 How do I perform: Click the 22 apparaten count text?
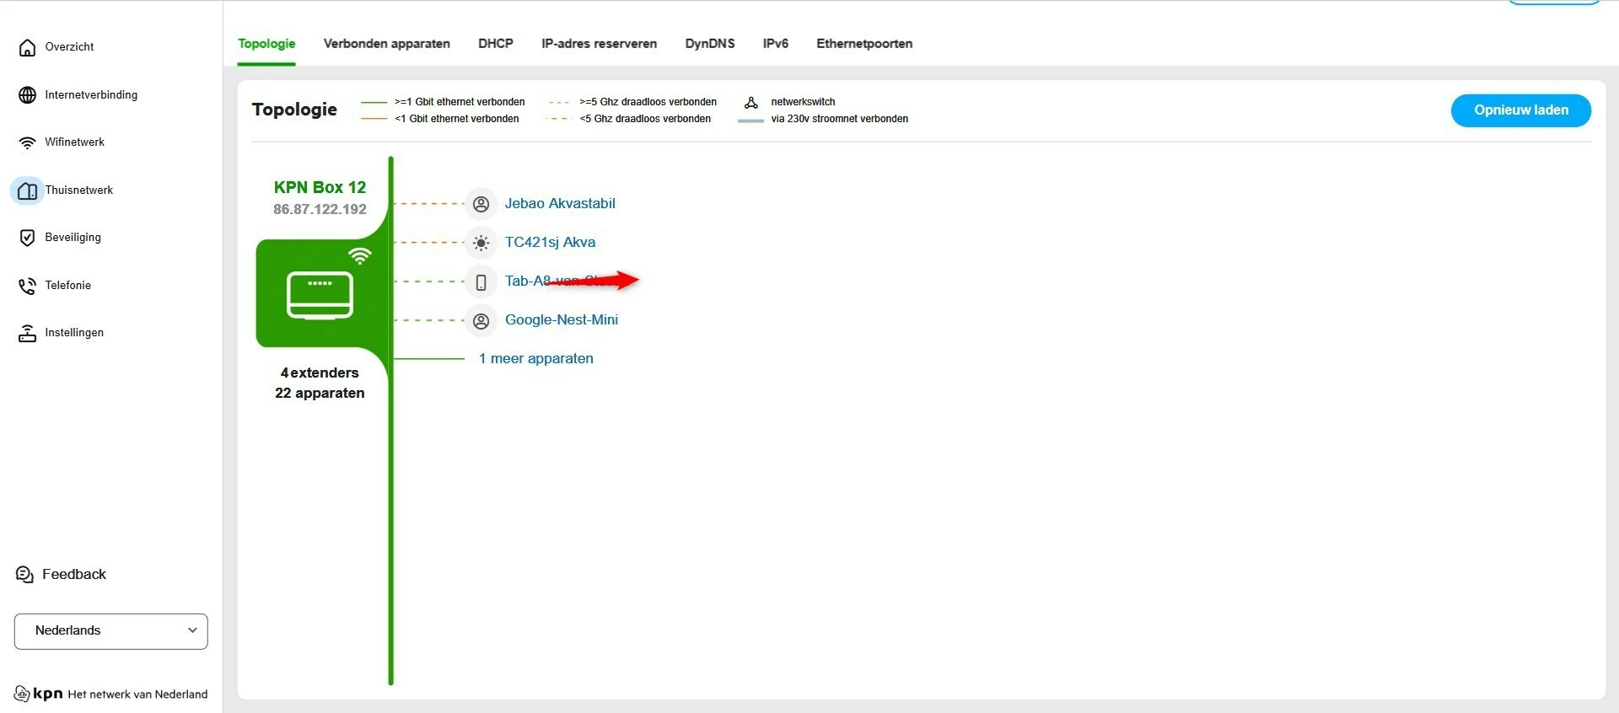pyautogui.click(x=320, y=393)
